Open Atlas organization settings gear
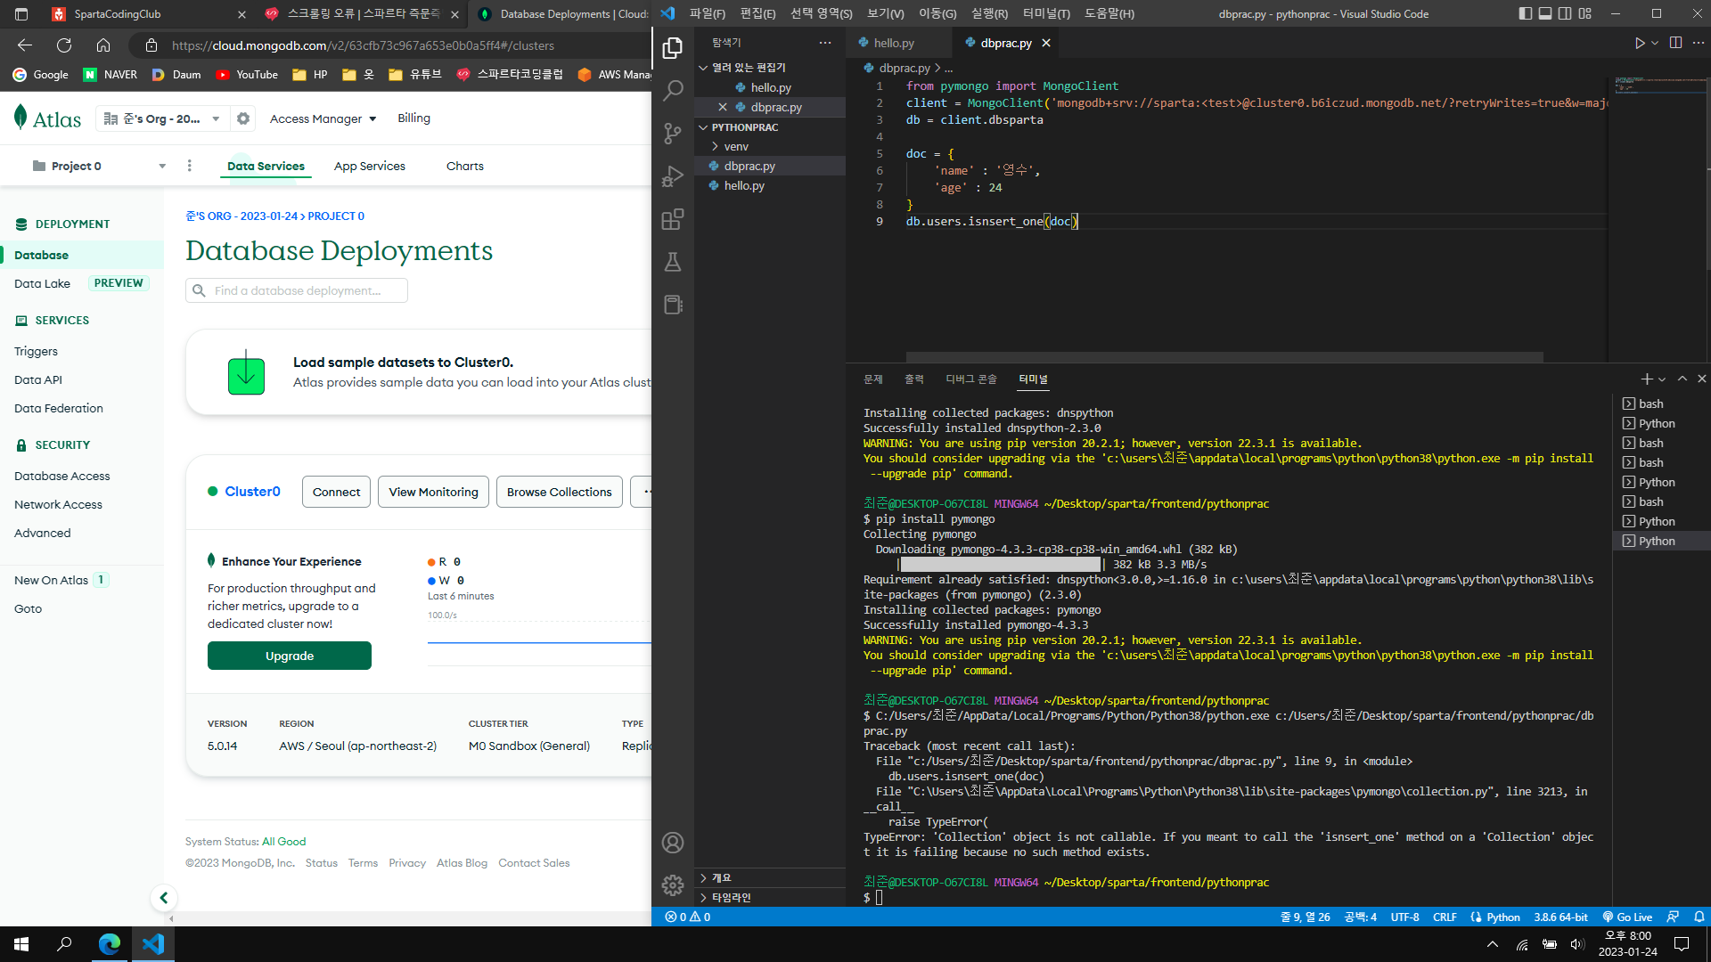 coord(243,118)
